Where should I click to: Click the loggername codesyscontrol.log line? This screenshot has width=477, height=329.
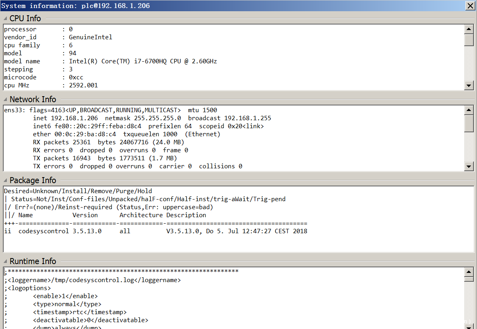coord(93,280)
